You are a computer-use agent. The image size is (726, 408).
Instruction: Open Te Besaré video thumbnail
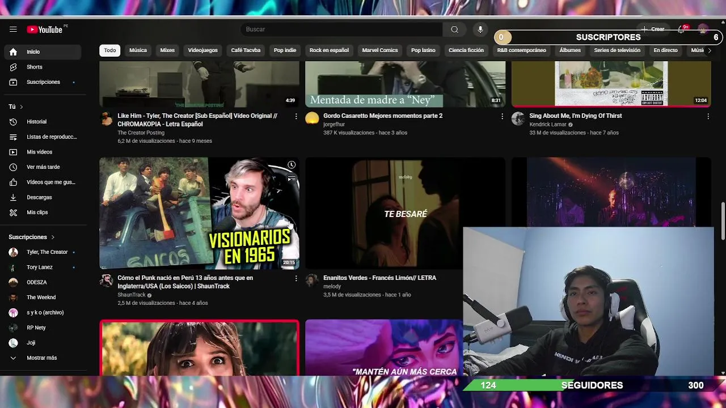(x=405, y=213)
